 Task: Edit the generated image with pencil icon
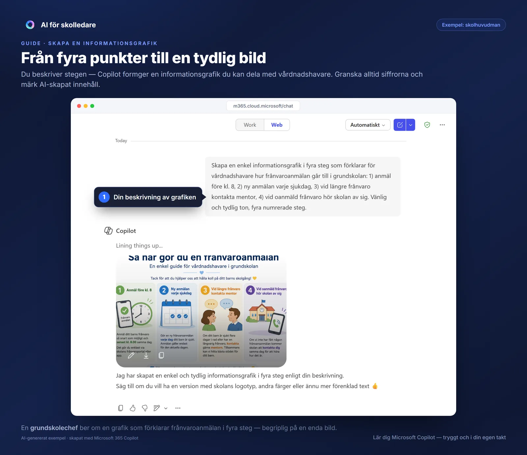(x=131, y=355)
